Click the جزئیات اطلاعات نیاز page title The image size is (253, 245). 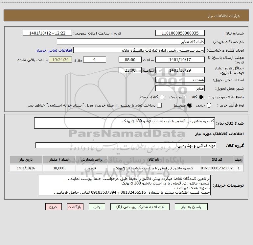tap(224, 16)
